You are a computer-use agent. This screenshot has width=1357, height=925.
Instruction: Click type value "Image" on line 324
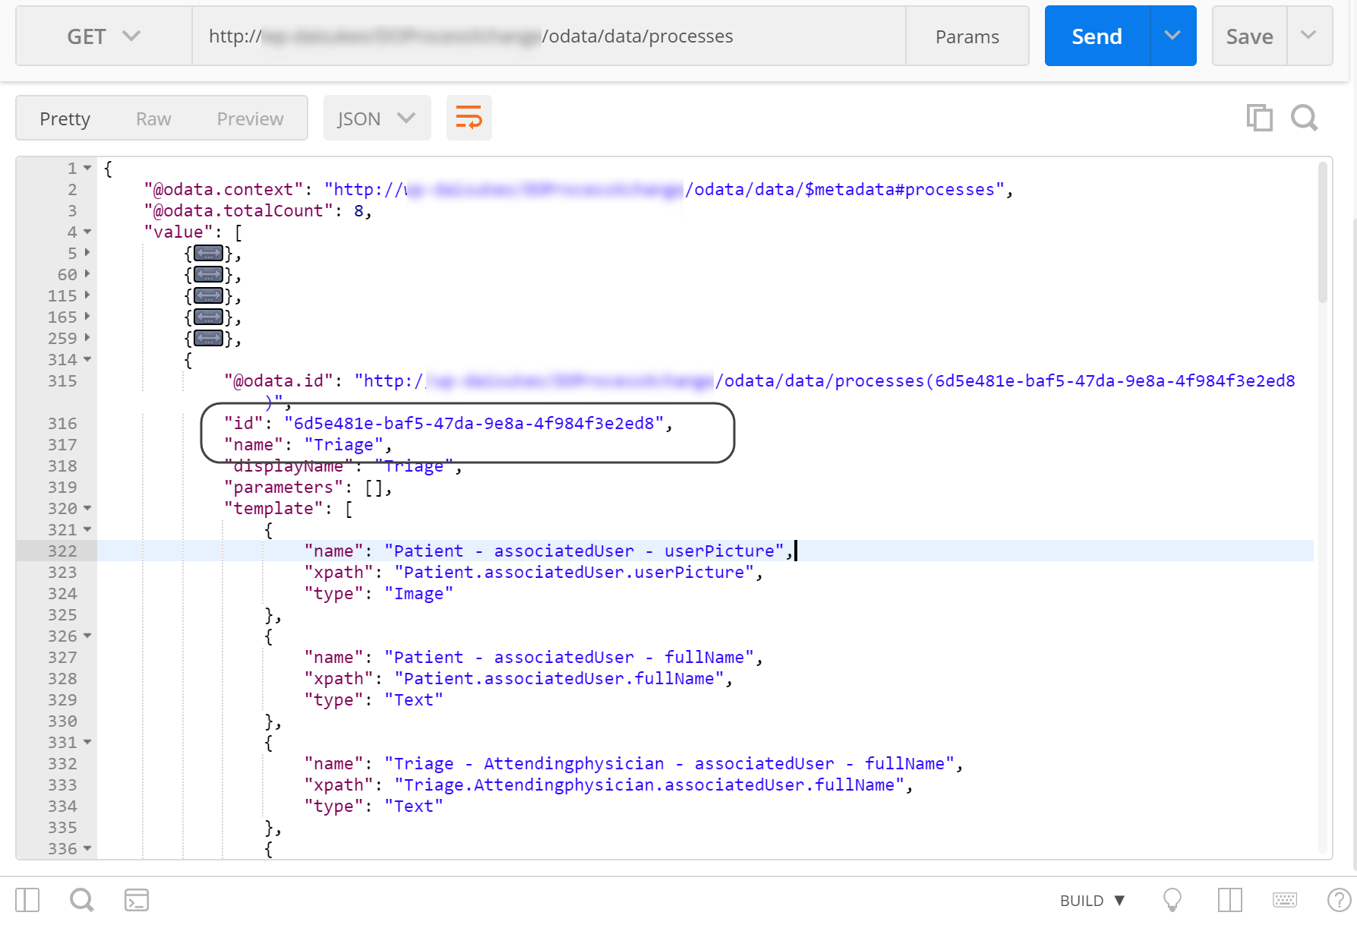[x=418, y=593]
